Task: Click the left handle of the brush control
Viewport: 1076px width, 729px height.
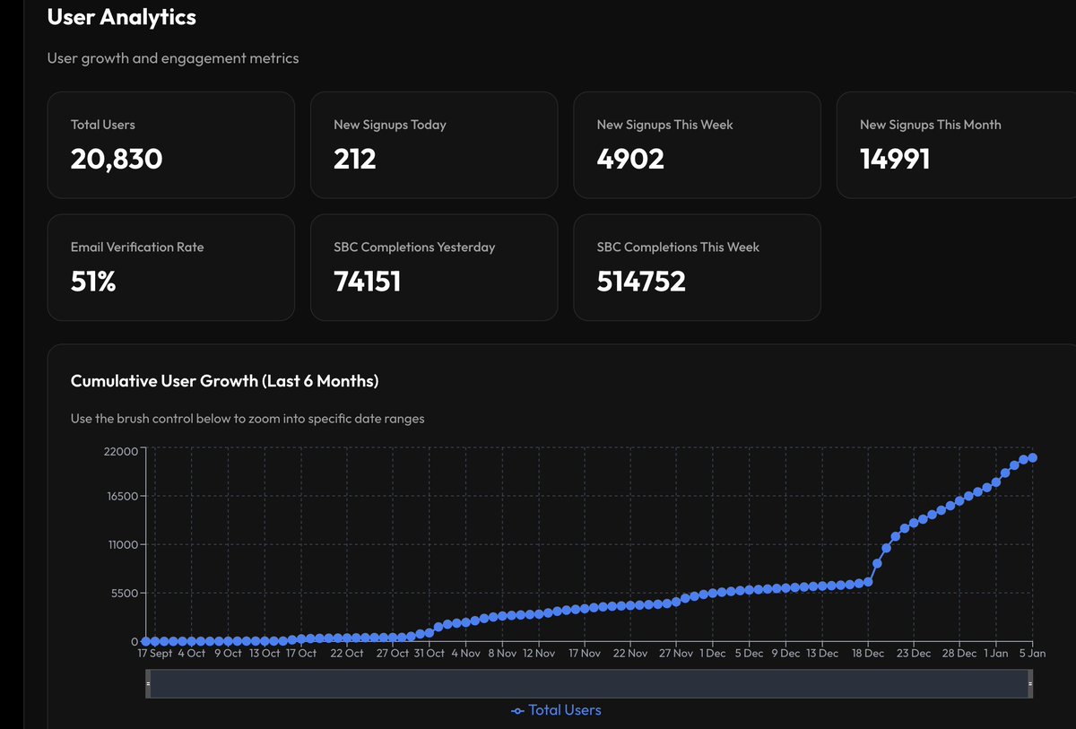Action: [148, 684]
